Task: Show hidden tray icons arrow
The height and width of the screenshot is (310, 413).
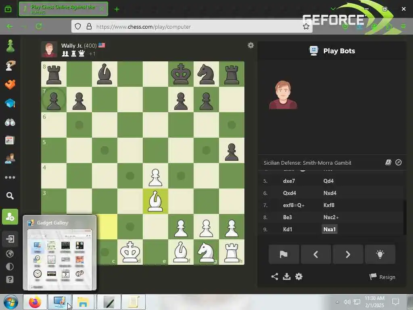Action: point(337,302)
